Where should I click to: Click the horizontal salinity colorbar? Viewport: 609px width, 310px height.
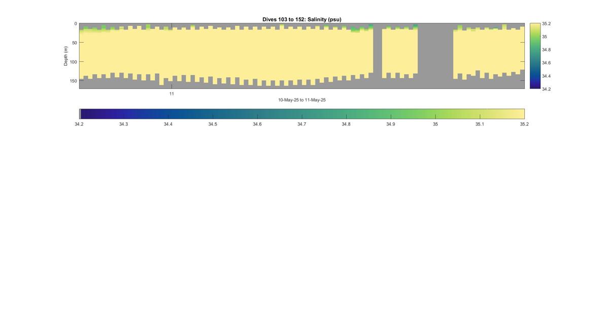click(302, 114)
